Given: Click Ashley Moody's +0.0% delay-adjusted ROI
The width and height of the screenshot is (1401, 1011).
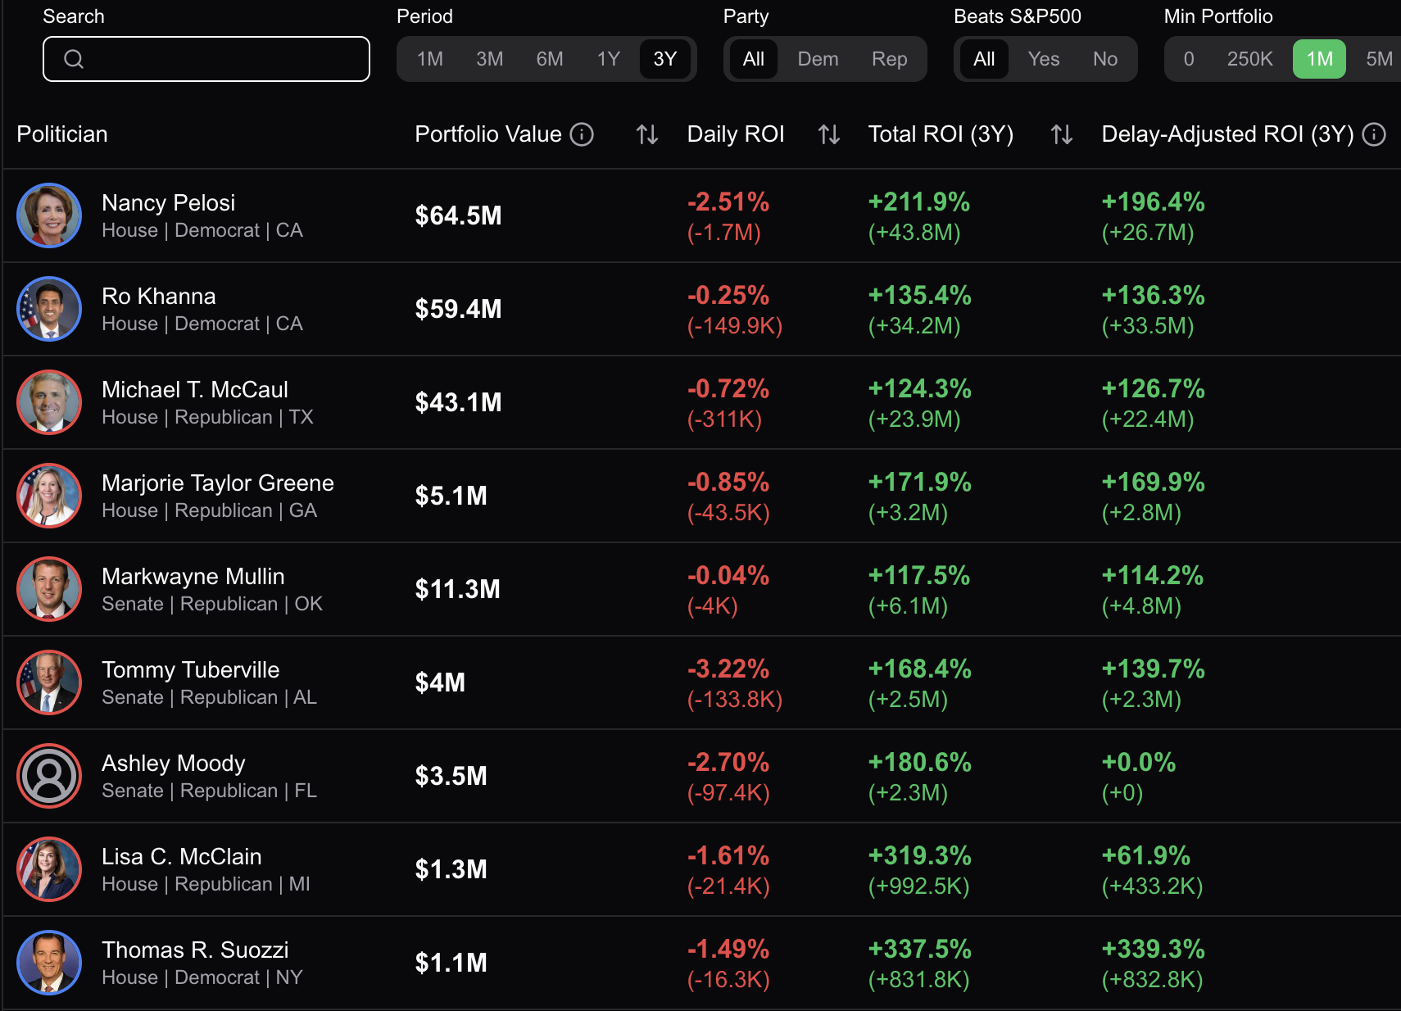Looking at the screenshot, I should tap(1139, 762).
